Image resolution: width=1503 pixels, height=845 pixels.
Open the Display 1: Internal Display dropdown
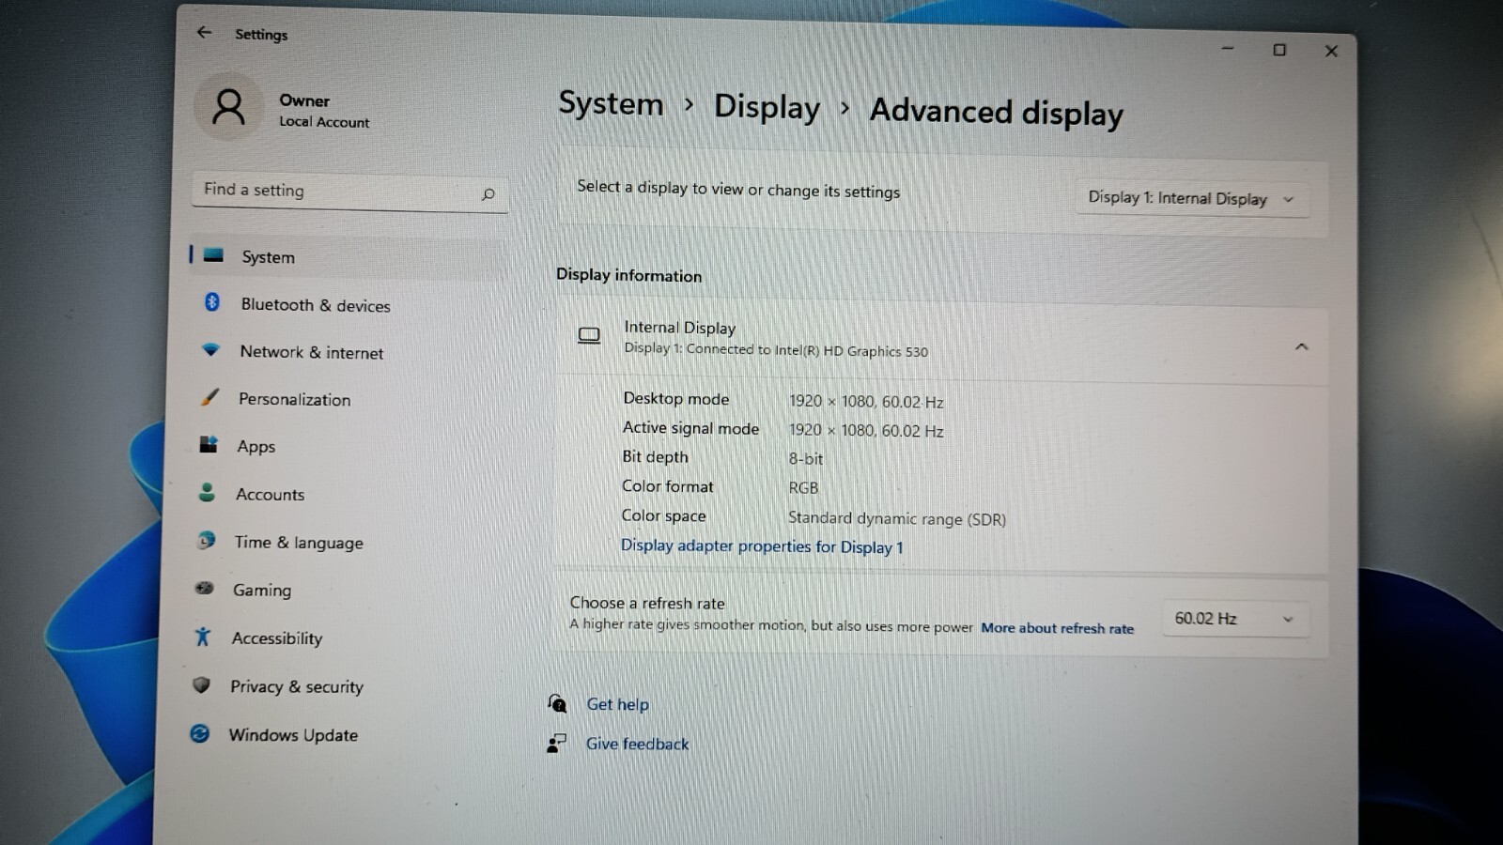(1192, 198)
